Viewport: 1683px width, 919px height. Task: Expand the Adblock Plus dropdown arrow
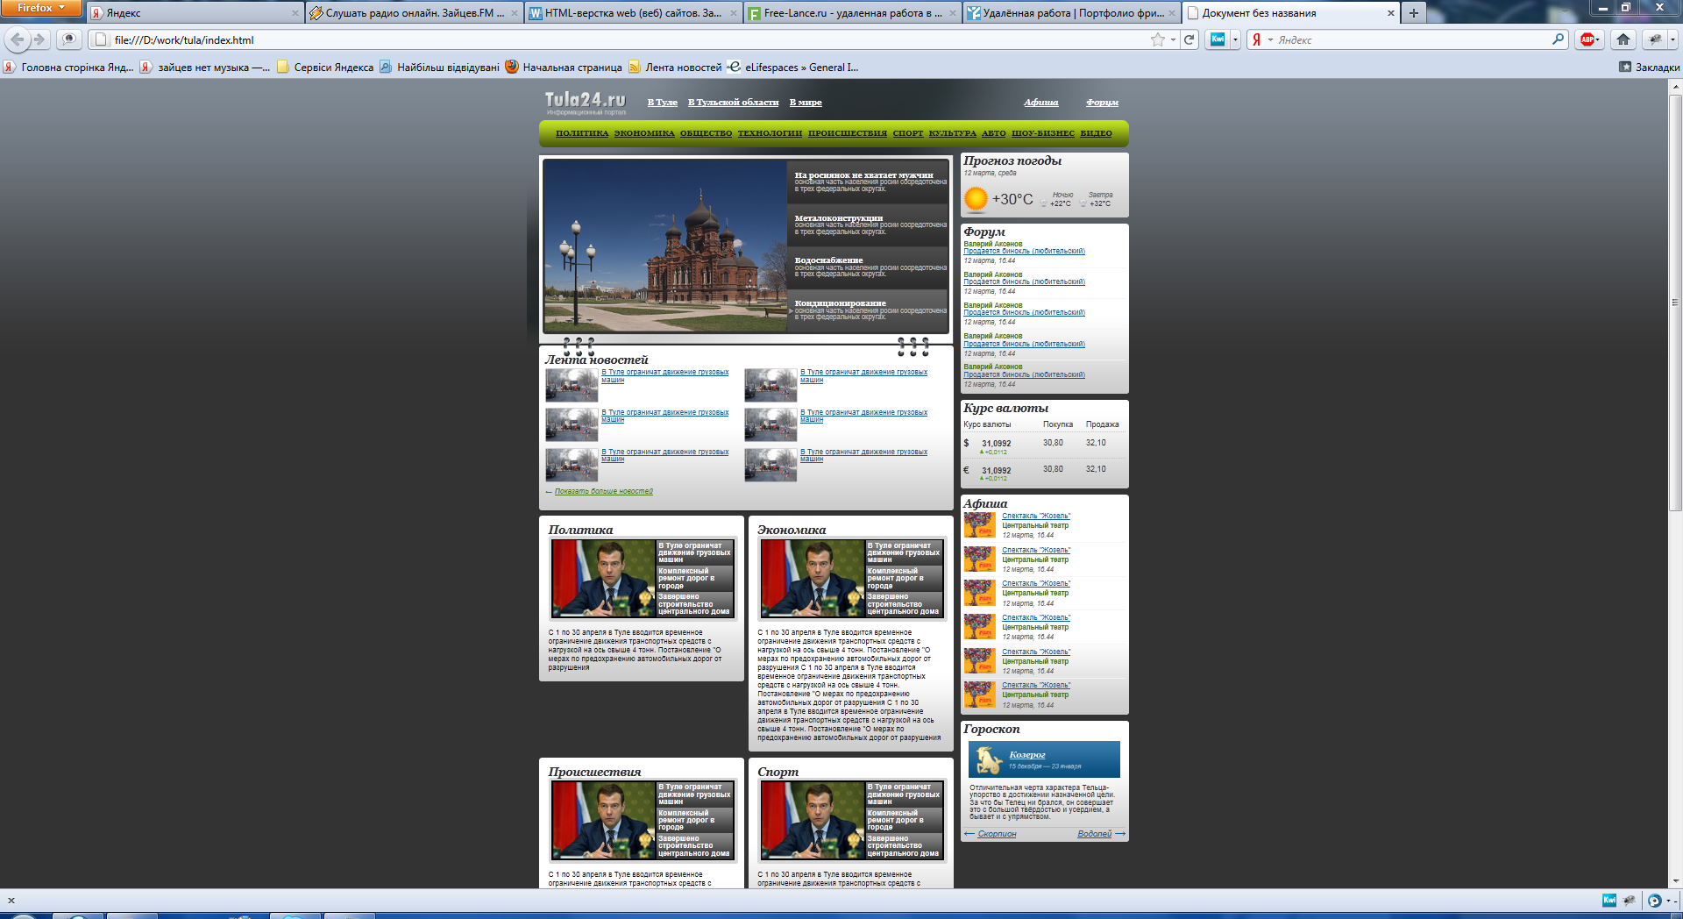tap(1598, 39)
